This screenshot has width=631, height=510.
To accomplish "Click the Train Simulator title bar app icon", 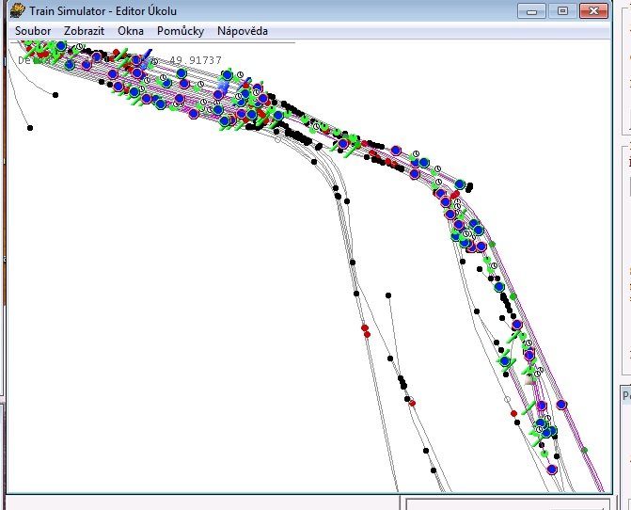I will pyautogui.click(x=17, y=11).
